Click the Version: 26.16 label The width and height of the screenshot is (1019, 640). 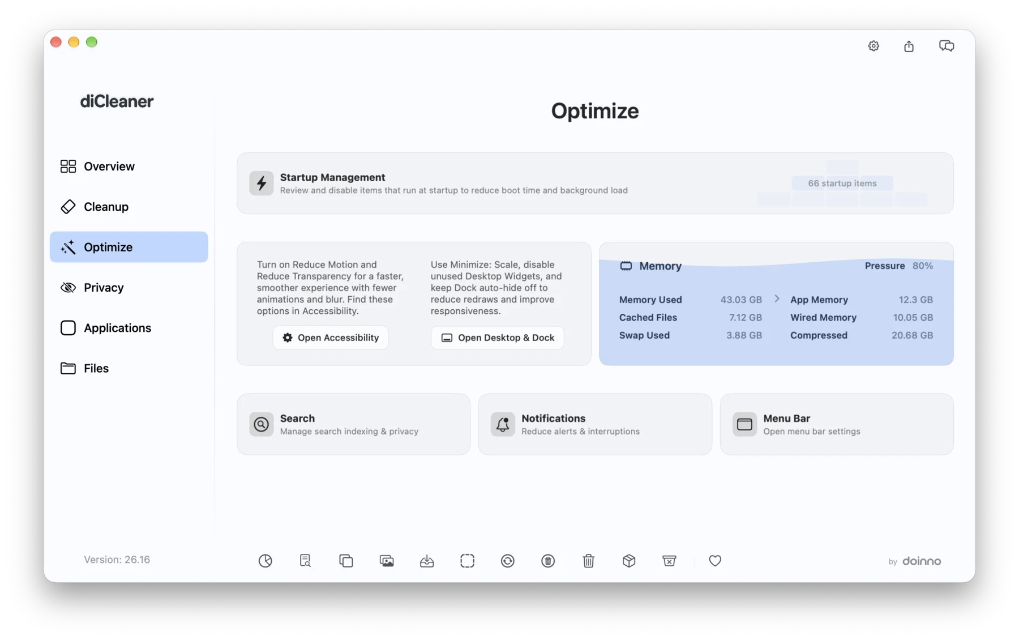pos(117,560)
